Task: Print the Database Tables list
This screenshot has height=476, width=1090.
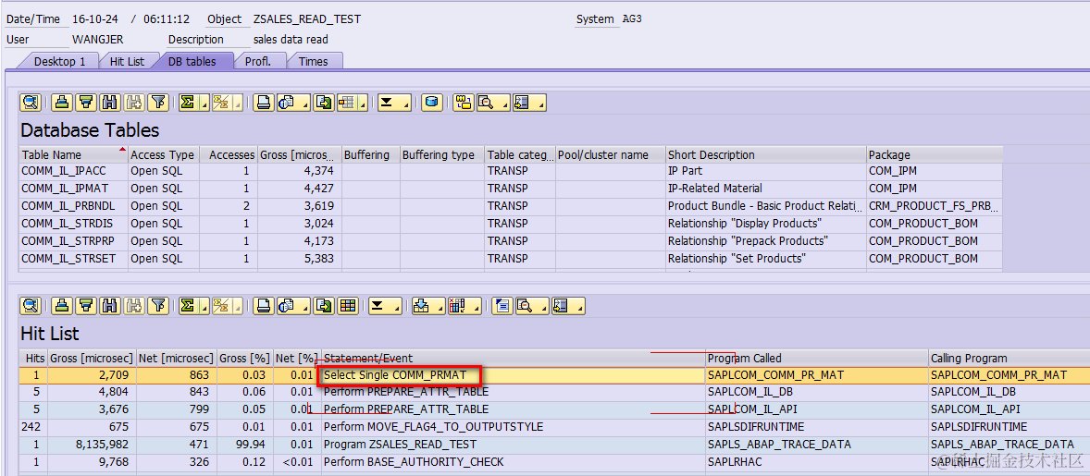Action: [263, 103]
